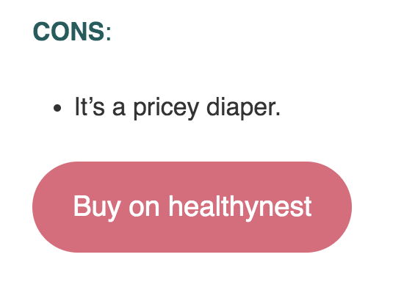Click the period ending the diaper sentence
This screenshot has width=404, height=282.
pyautogui.click(x=278, y=114)
